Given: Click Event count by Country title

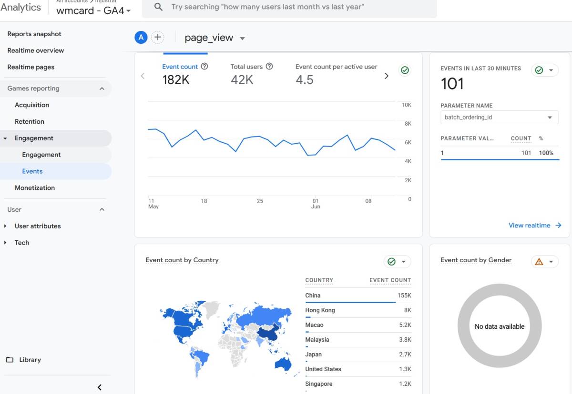Looking at the screenshot, I should click(x=182, y=260).
